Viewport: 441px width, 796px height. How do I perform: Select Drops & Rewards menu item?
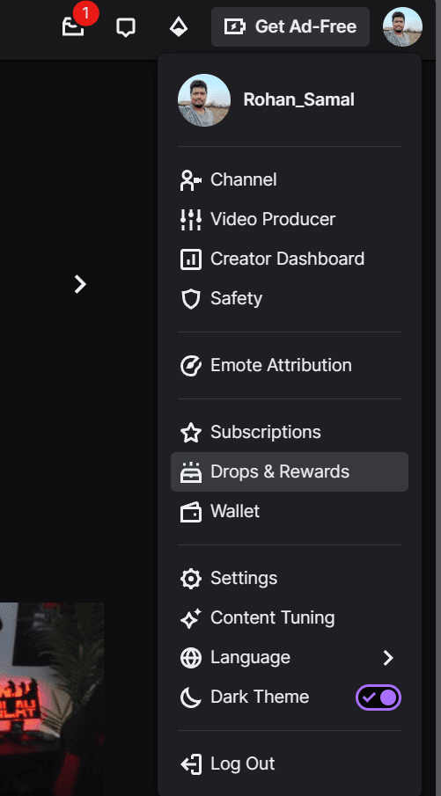point(290,472)
